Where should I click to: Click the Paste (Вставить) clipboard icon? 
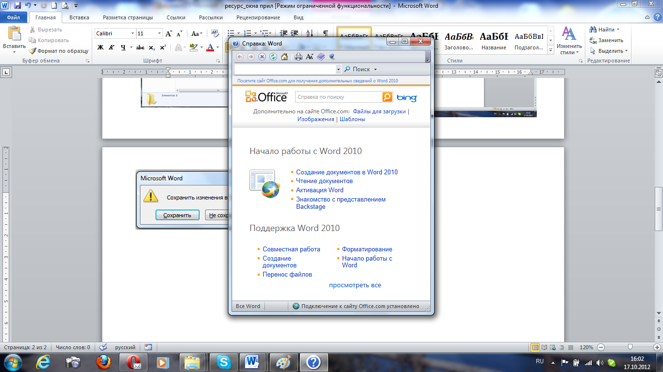pos(15,34)
